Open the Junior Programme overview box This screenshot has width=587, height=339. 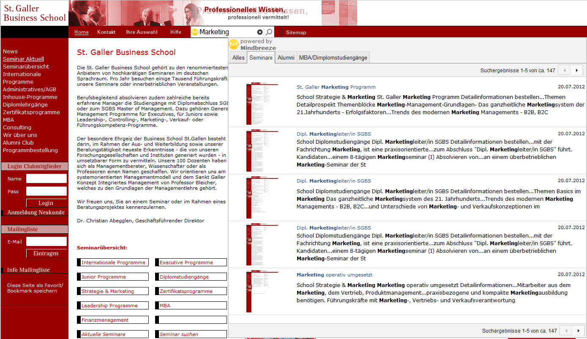(x=113, y=277)
